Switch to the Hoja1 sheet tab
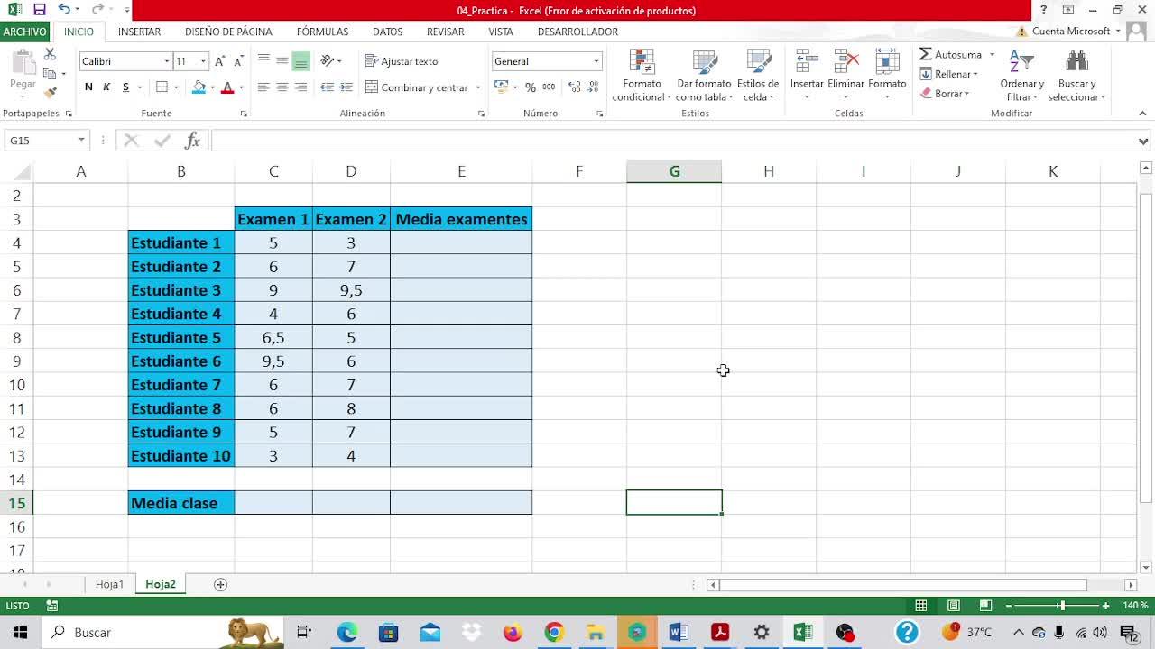1155x649 pixels. tap(109, 584)
